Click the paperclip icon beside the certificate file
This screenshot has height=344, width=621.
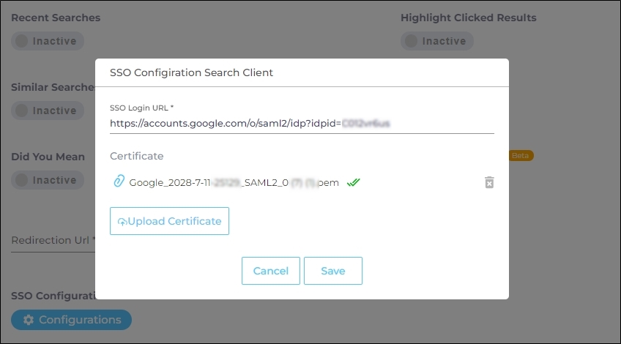coord(119,182)
